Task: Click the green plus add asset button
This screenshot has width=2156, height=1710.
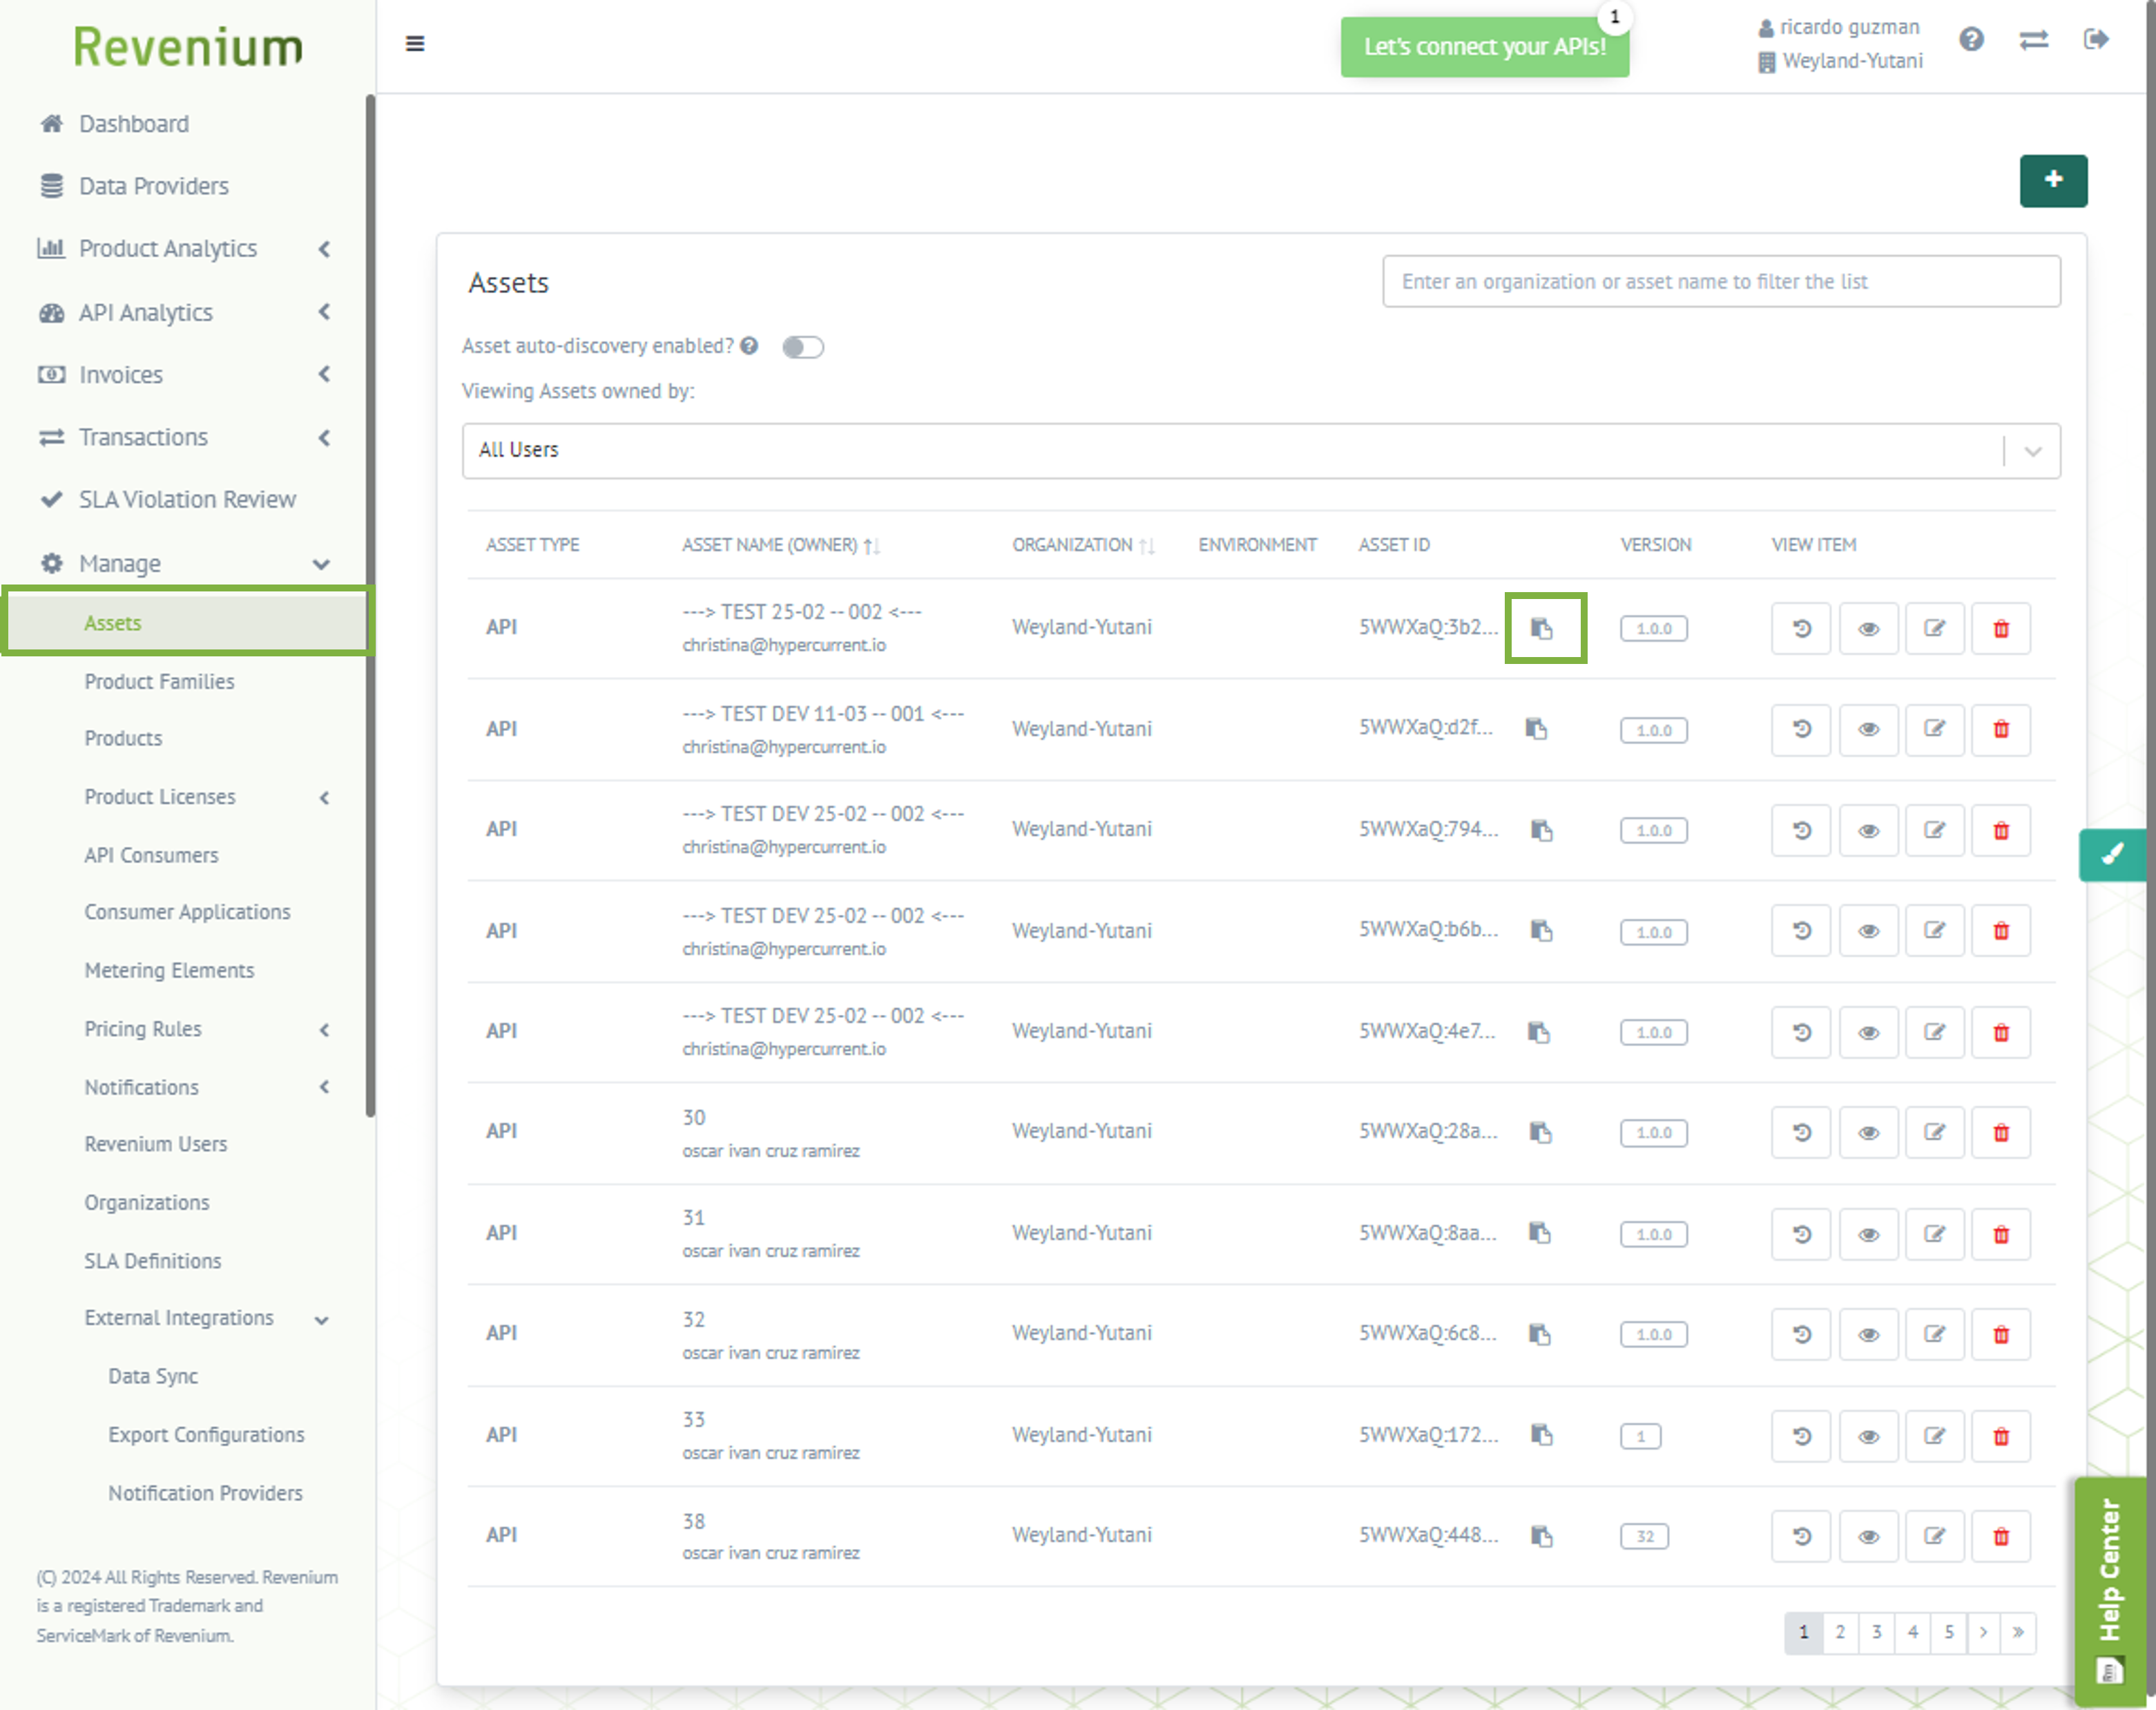Action: point(2052,180)
